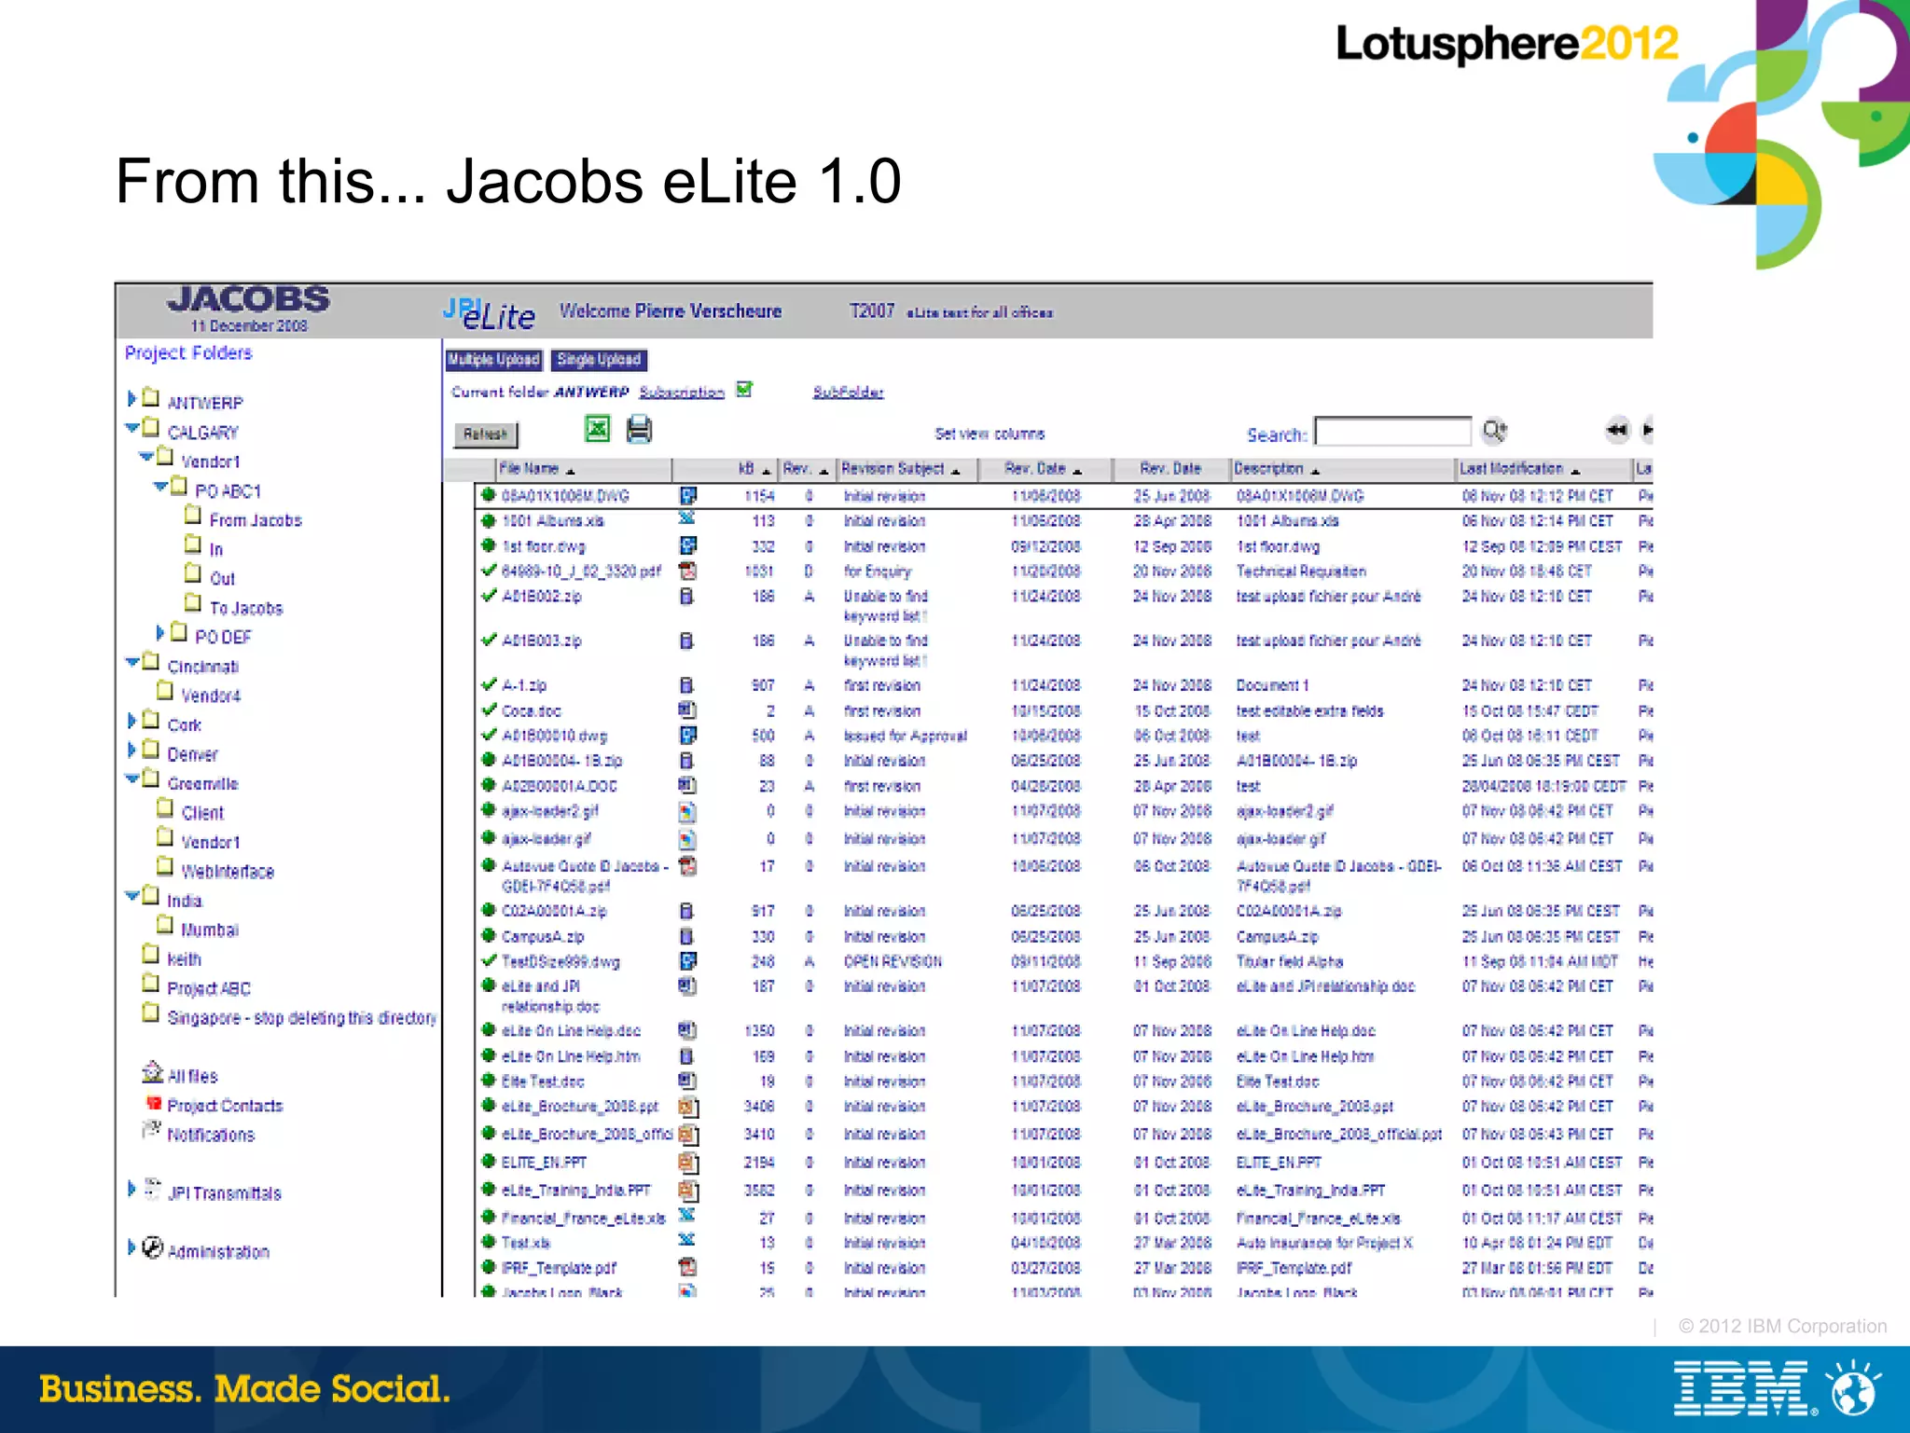Click the printer icon in the toolbar
The image size is (1910, 1433).
tap(639, 429)
